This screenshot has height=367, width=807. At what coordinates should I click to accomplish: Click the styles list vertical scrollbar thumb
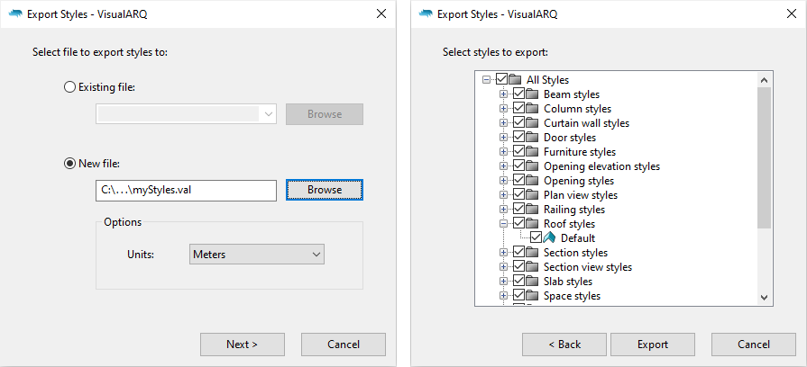[x=764, y=157]
